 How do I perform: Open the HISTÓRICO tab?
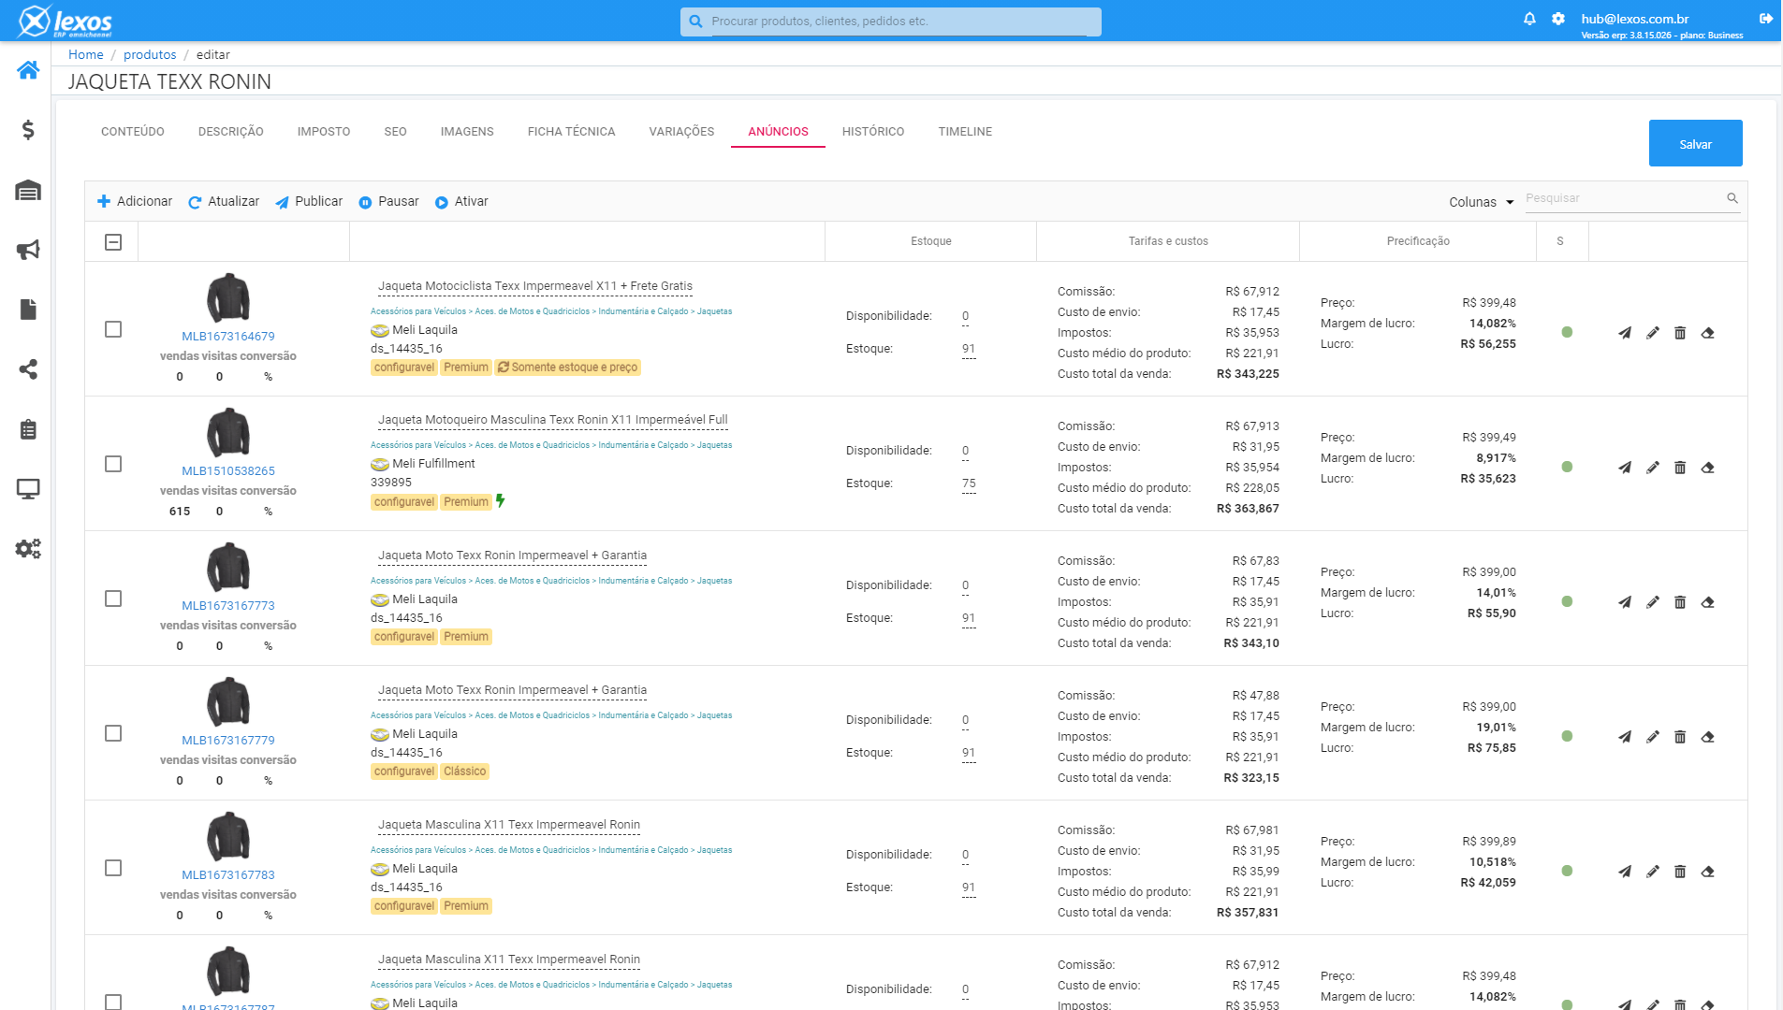coord(873,132)
